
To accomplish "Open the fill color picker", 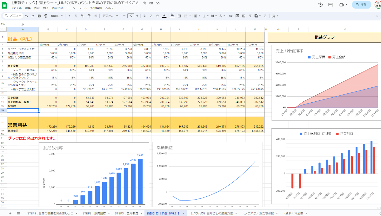I will (x=172, y=16).
